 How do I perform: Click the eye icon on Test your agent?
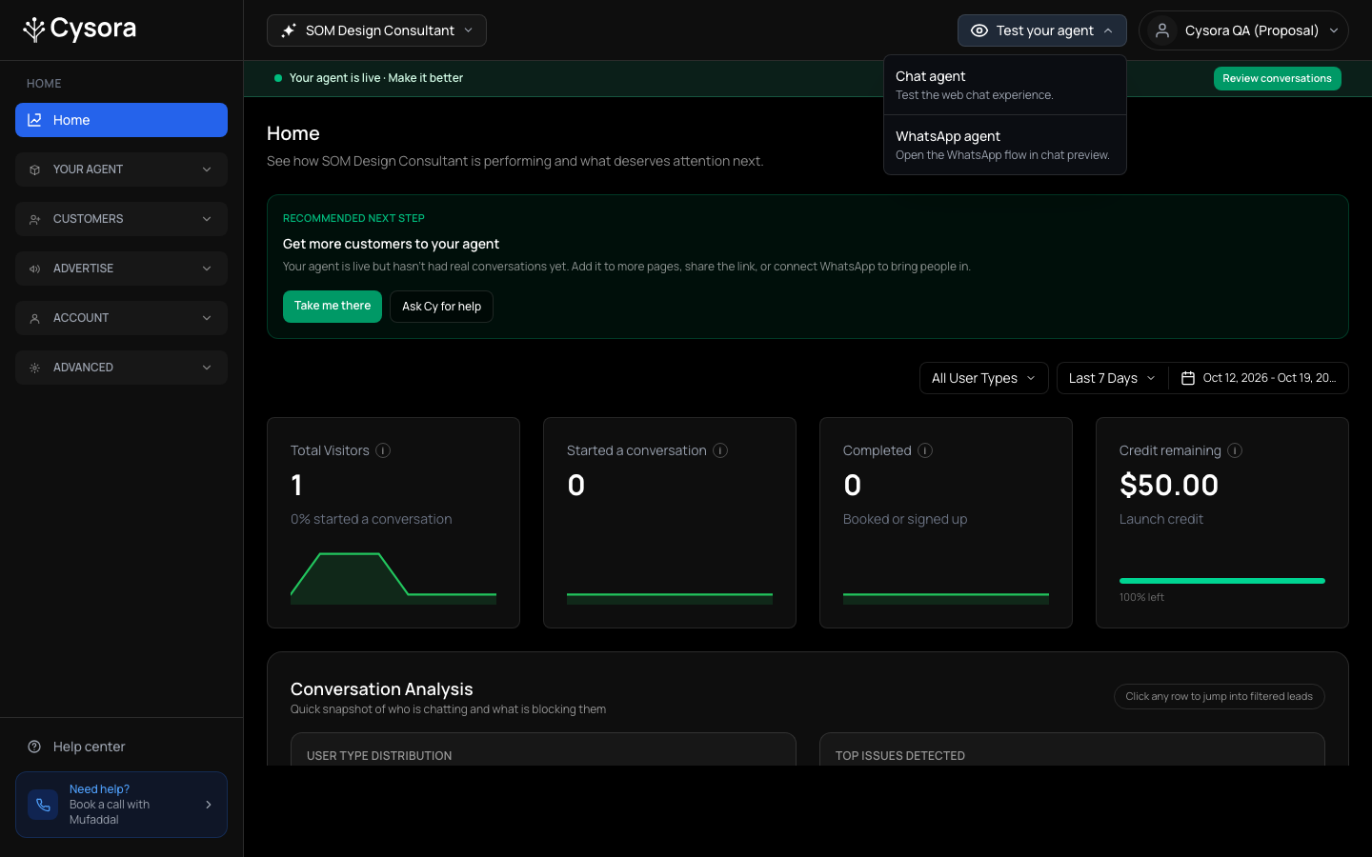pyautogui.click(x=979, y=30)
